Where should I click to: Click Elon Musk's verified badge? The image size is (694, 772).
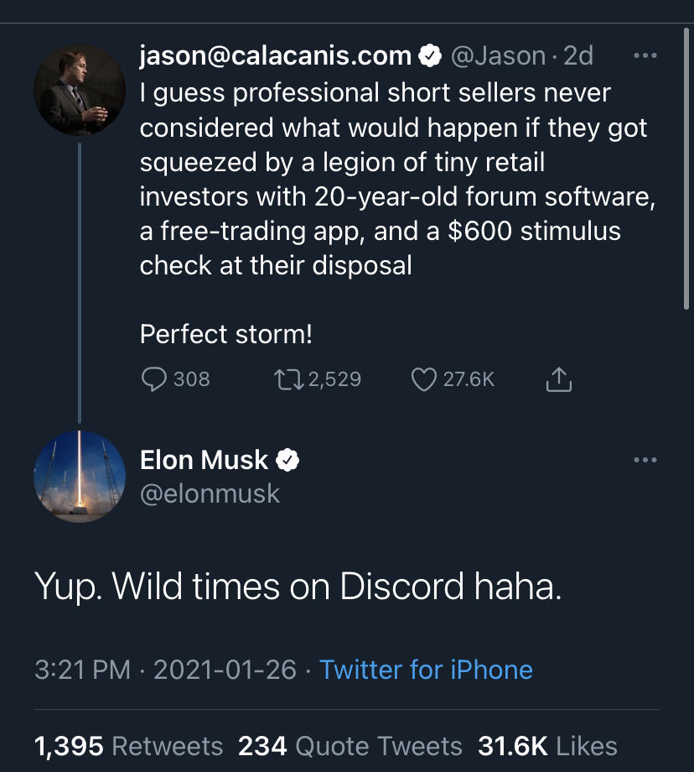click(x=288, y=460)
